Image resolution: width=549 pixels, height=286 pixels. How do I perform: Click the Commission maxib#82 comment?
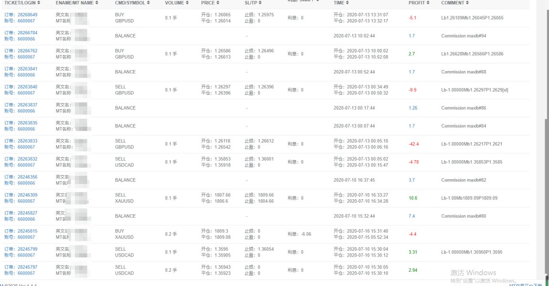point(464,180)
